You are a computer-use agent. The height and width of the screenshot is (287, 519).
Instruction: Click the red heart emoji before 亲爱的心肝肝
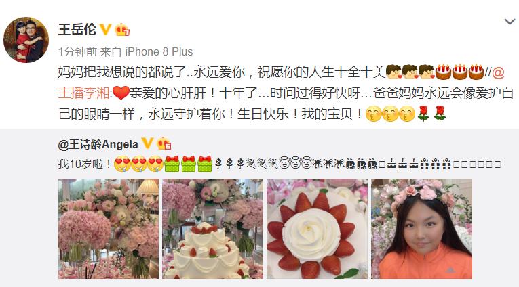tap(121, 93)
